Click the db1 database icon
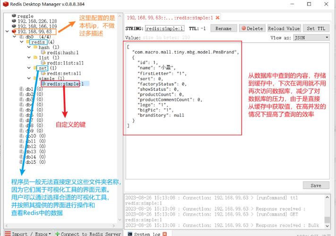The image size is (336, 236). coord(21,89)
